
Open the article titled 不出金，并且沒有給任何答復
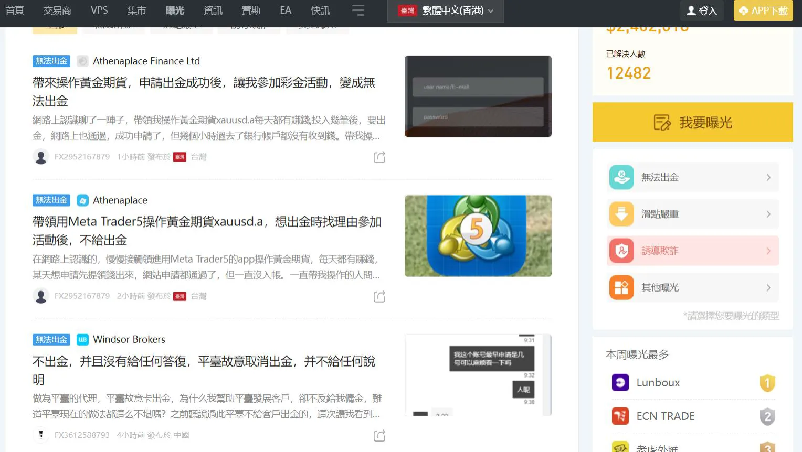[x=204, y=370]
